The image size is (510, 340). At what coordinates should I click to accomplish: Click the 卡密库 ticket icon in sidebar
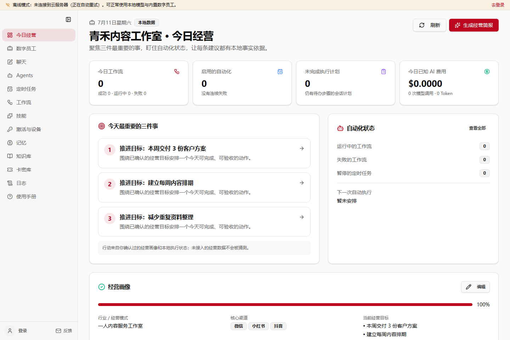pos(10,170)
